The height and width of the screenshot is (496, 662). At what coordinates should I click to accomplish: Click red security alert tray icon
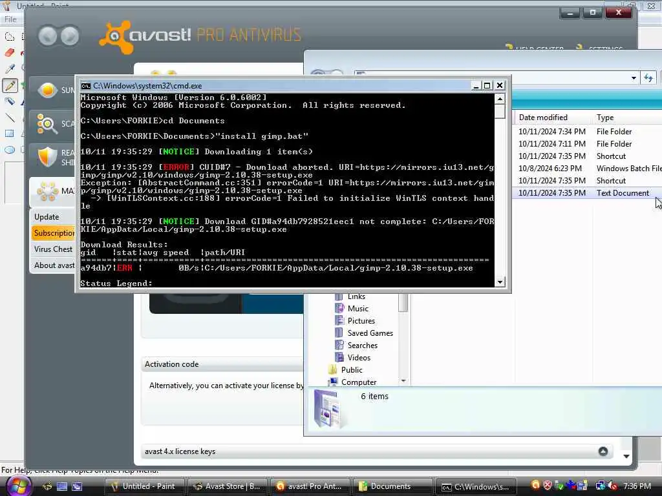548,486
